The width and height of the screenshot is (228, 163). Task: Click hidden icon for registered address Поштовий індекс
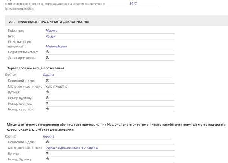(x=47, y=81)
